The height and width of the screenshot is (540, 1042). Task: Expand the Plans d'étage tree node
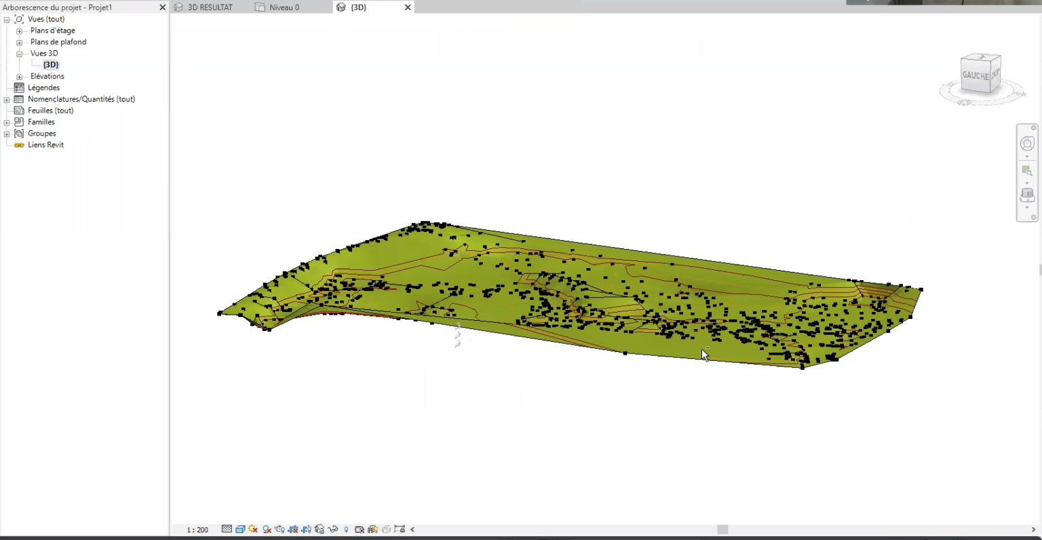[x=20, y=31]
